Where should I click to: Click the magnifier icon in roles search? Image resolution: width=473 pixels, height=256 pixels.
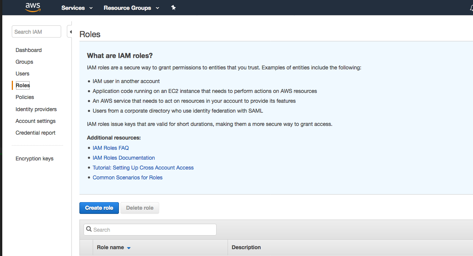[x=89, y=229]
